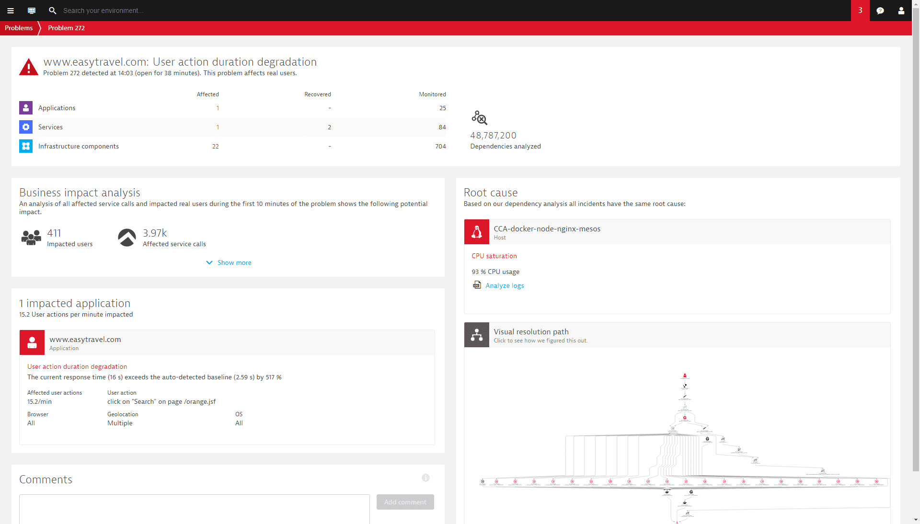
Task: Click the search magnifier icon
Action: pyautogui.click(x=53, y=11)
